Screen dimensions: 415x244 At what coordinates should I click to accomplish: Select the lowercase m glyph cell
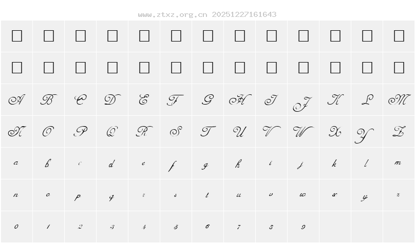(399, 164)
